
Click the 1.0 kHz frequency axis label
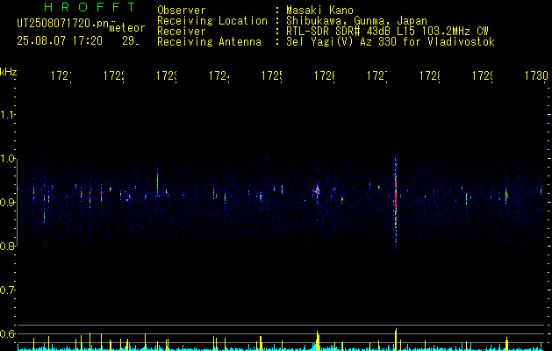(x=7, y=159)
